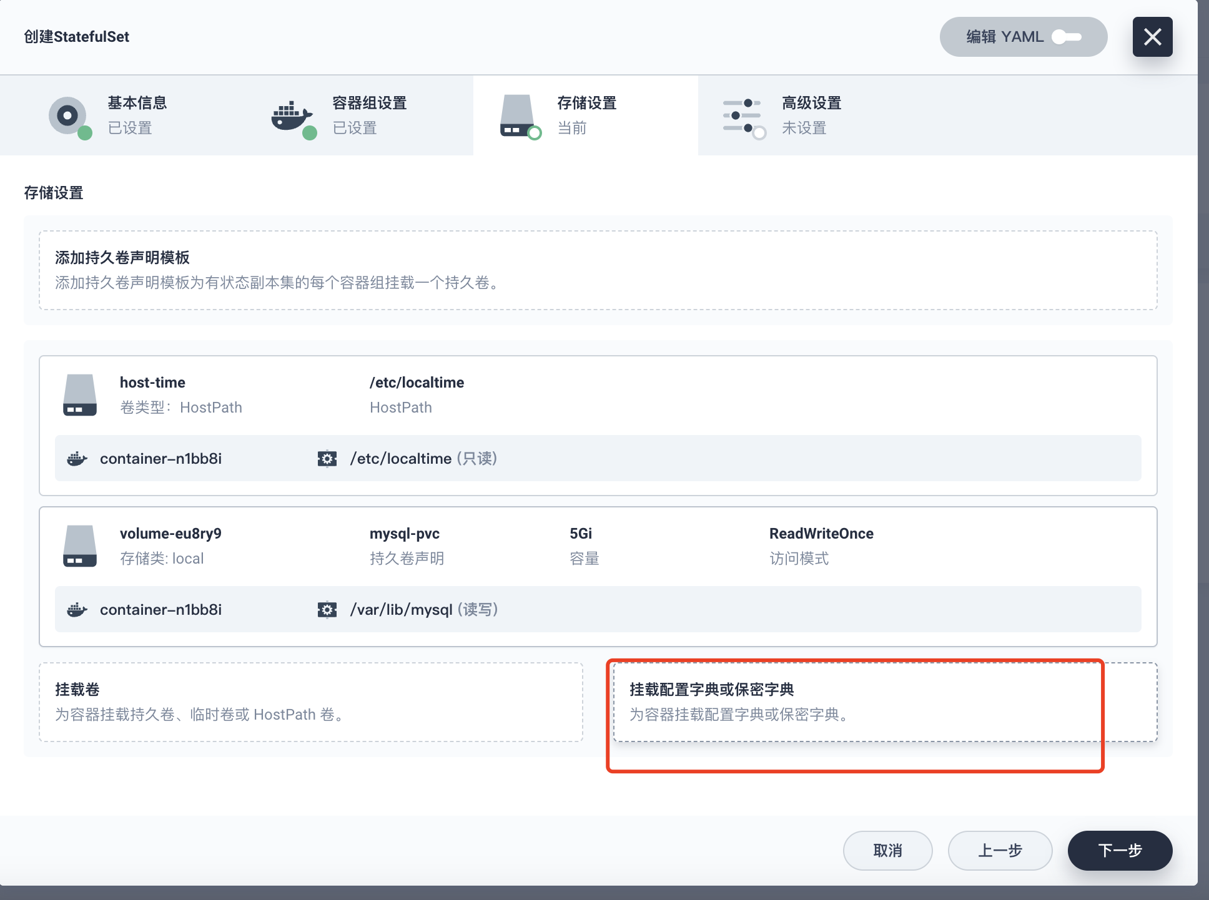This screenshot has height=900, width=1209.
Task: Select the host-time volume name
Action: (152, 383)
